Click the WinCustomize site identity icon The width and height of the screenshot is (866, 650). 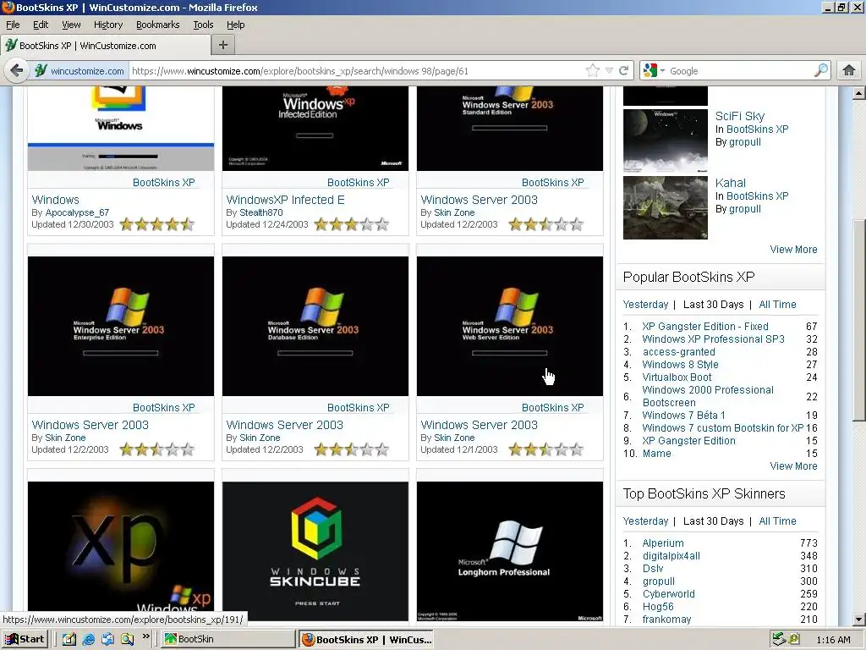click(x=41, y=71)
